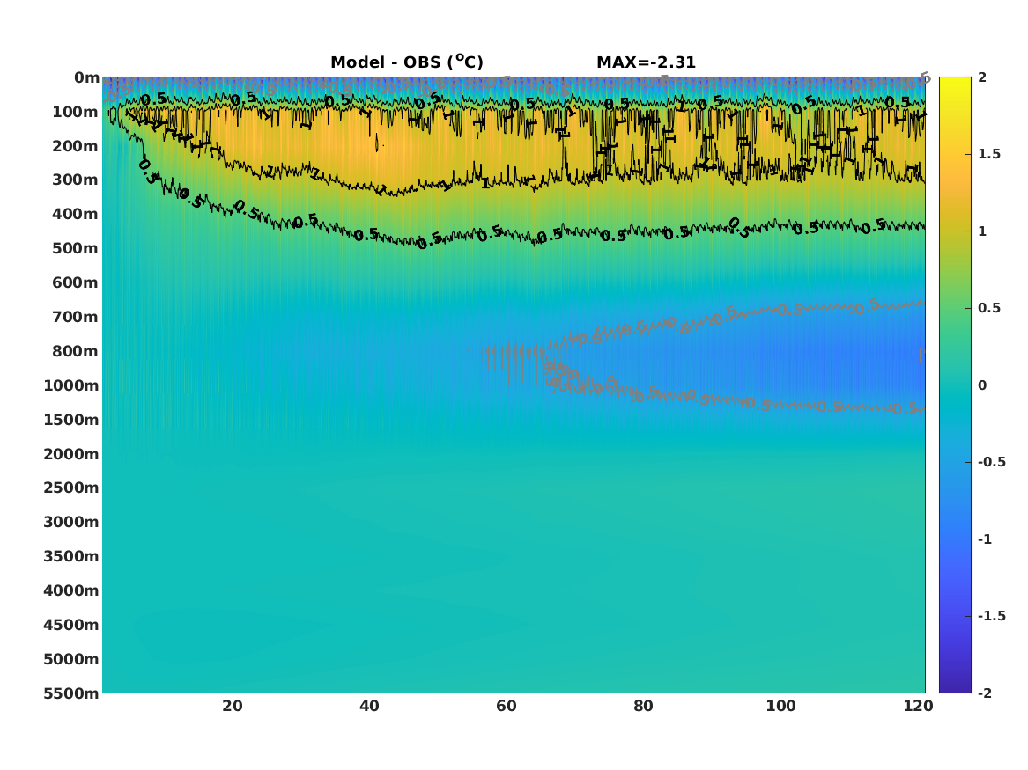Click the 'MAX=-2.31' title text
This screenshot has width=1028, height=770.
646,62
